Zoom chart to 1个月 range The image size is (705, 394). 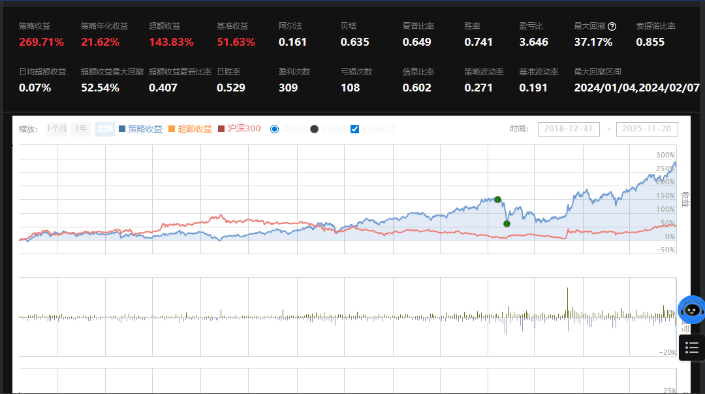click(x=57, y=129)
